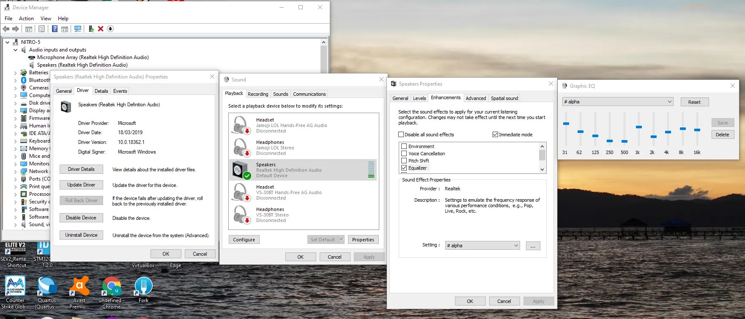The image size is (745, 319).
Task: Click the Scan for hardware changes toolbar icon
Action: 78,29
